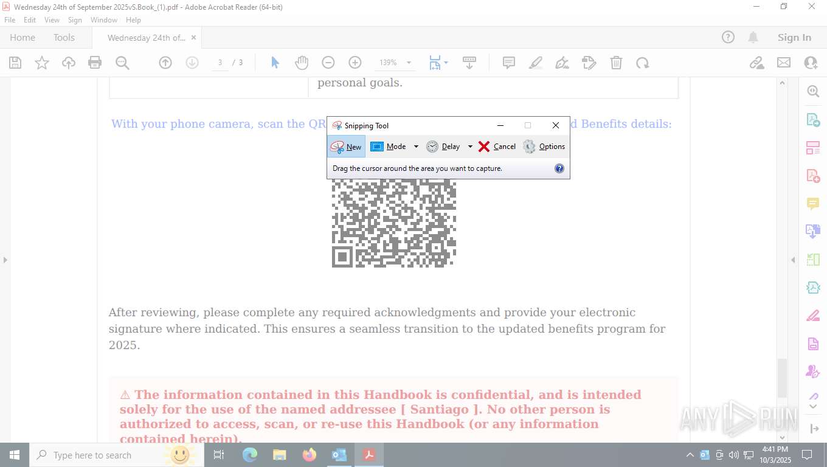Click the page number input field
Screen dimensions: 827x467
coord(220,63)
